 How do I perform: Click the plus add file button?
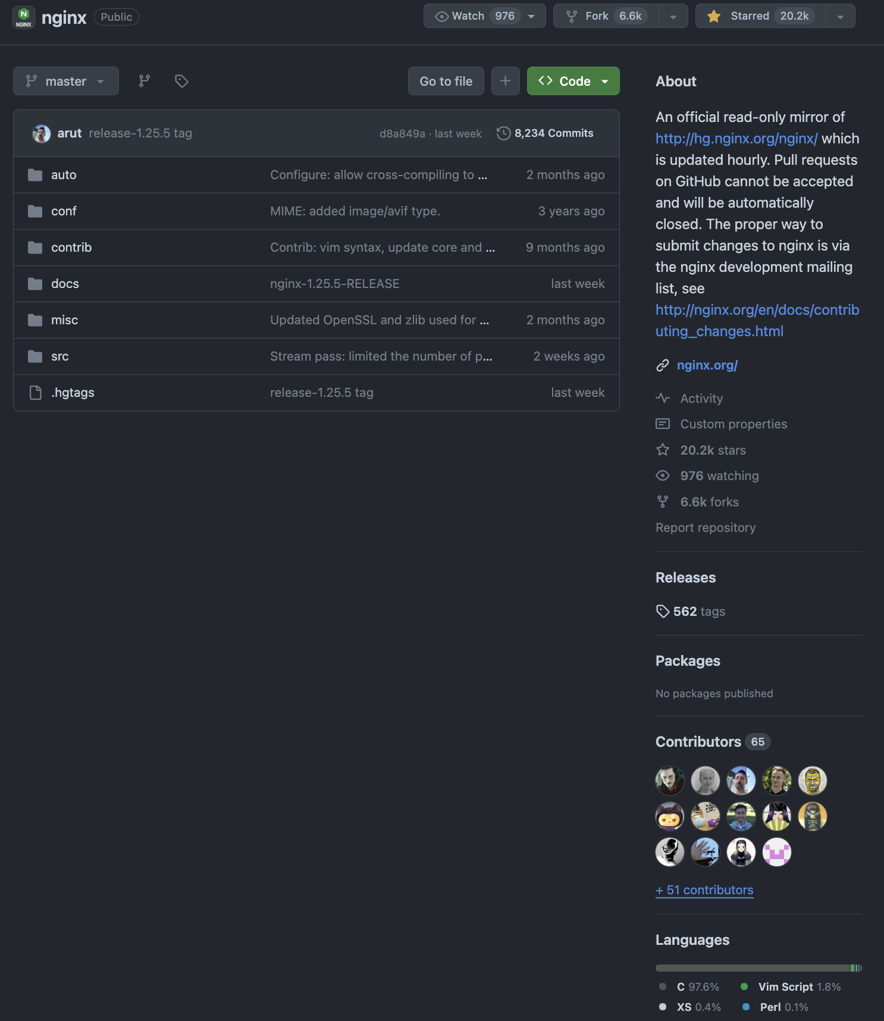click(506, 81)
